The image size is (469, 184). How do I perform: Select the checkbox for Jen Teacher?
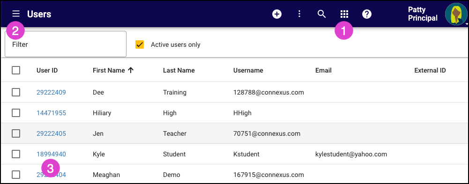point(16,133)
